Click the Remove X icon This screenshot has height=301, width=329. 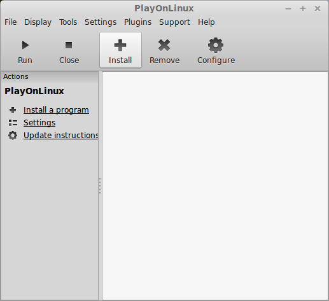(164, 45)
